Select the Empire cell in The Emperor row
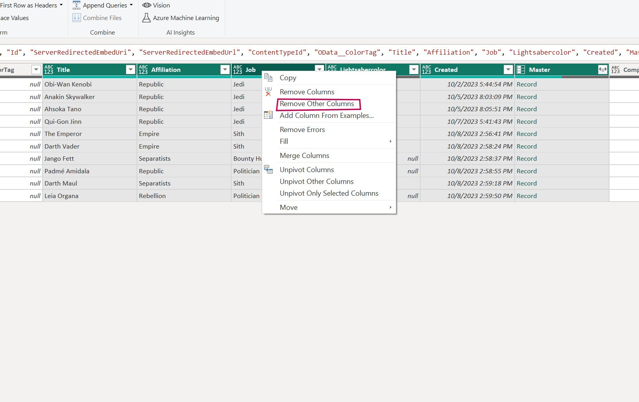 click(x=184, y=134)
